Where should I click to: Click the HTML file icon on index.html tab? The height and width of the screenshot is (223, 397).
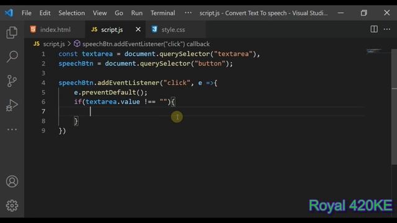[33, 29]
